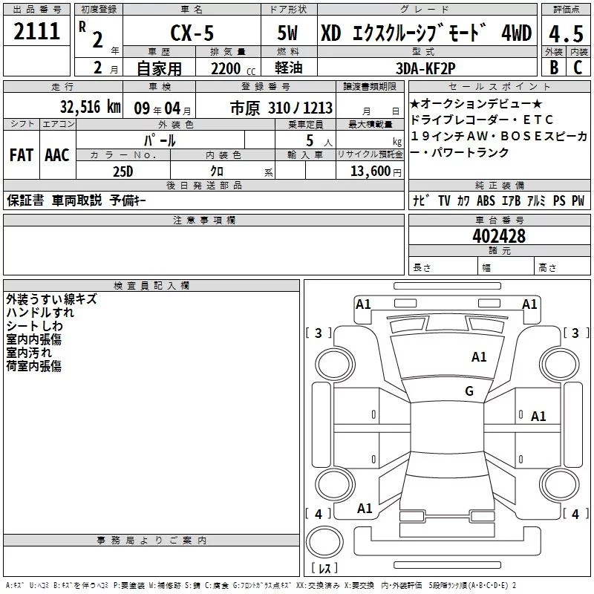Click the mileage 32,516 km
The image size is (594, 594).
(90, 107)
